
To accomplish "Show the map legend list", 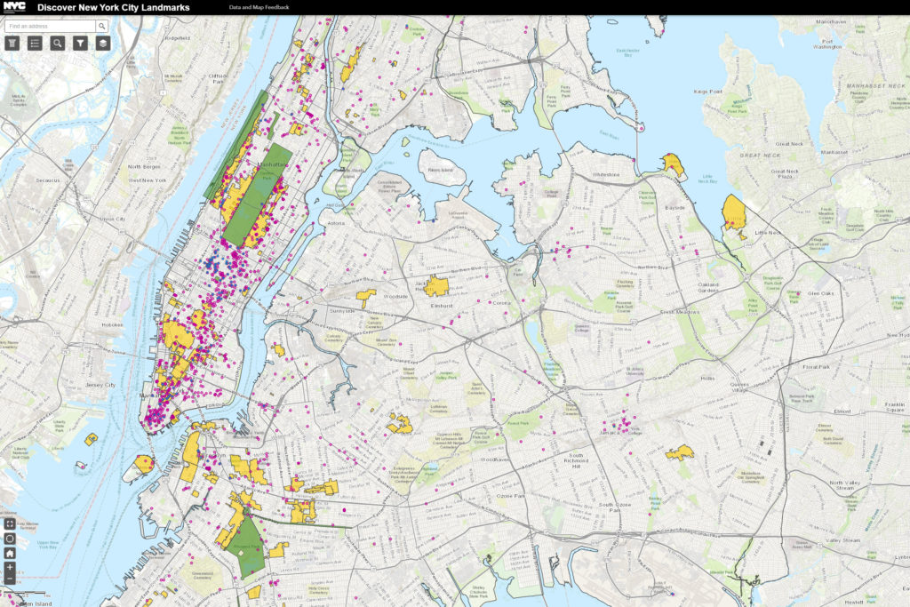I will pyautogui.click(x=35, y=43).
